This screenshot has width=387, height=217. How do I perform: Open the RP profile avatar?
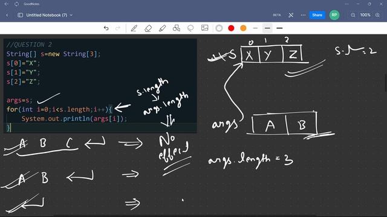tap(334, 15)
